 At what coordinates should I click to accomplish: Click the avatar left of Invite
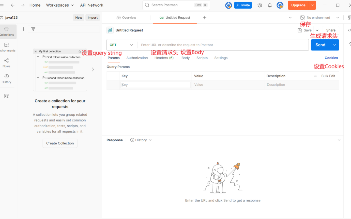point(228,5)
